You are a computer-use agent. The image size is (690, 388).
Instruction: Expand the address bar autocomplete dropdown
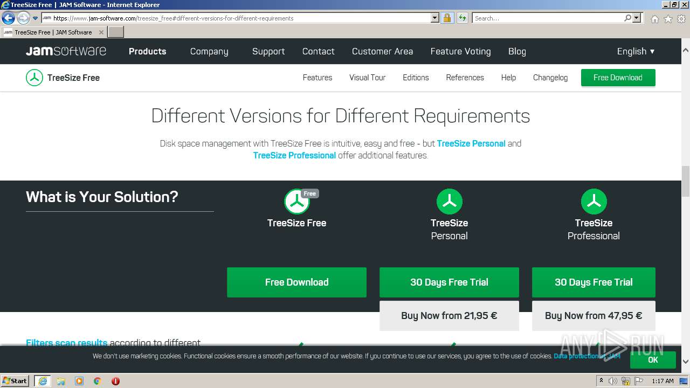coord(435,18)
